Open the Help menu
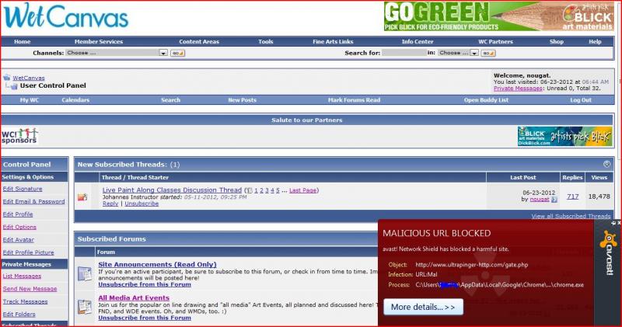Screen dimensions: 622x327 pos(595,42)
